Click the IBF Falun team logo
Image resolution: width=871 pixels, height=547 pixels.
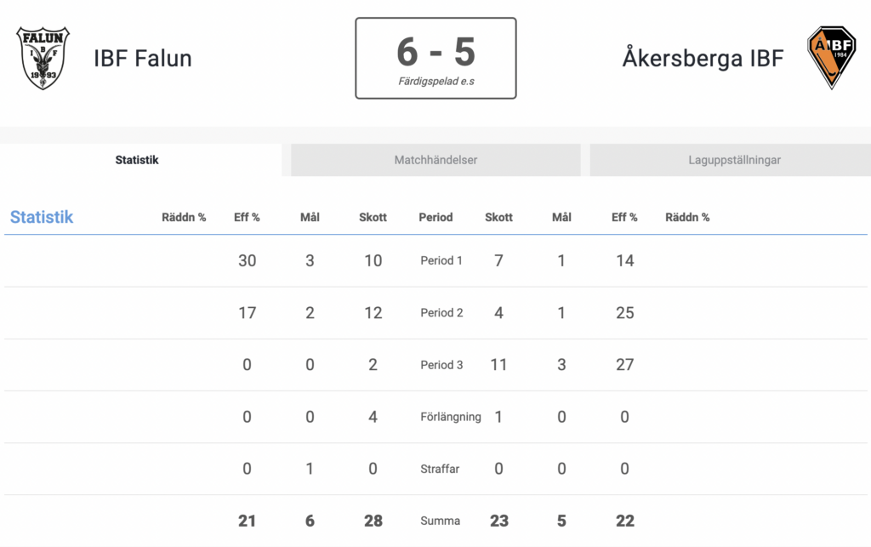43,58
